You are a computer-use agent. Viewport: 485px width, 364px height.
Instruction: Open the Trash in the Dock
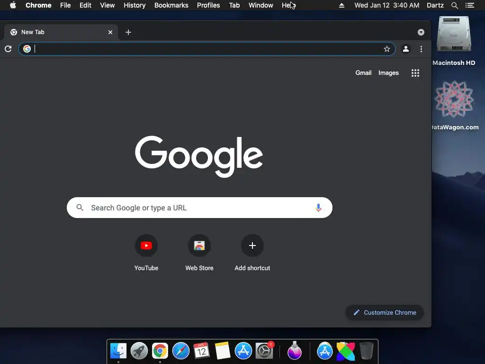[x=367, y=351]
